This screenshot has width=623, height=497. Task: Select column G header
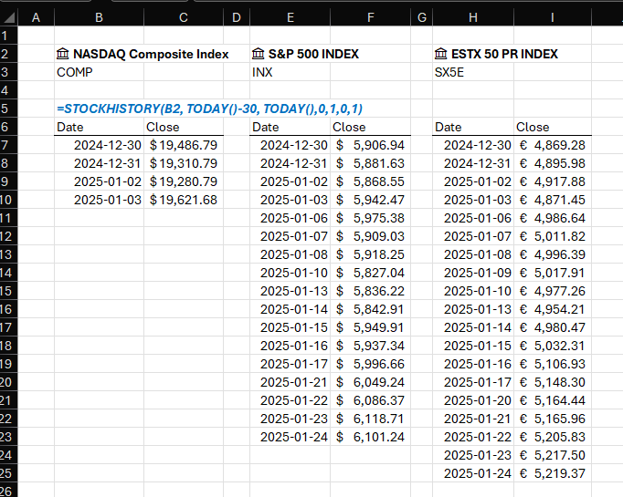[421, 17]
